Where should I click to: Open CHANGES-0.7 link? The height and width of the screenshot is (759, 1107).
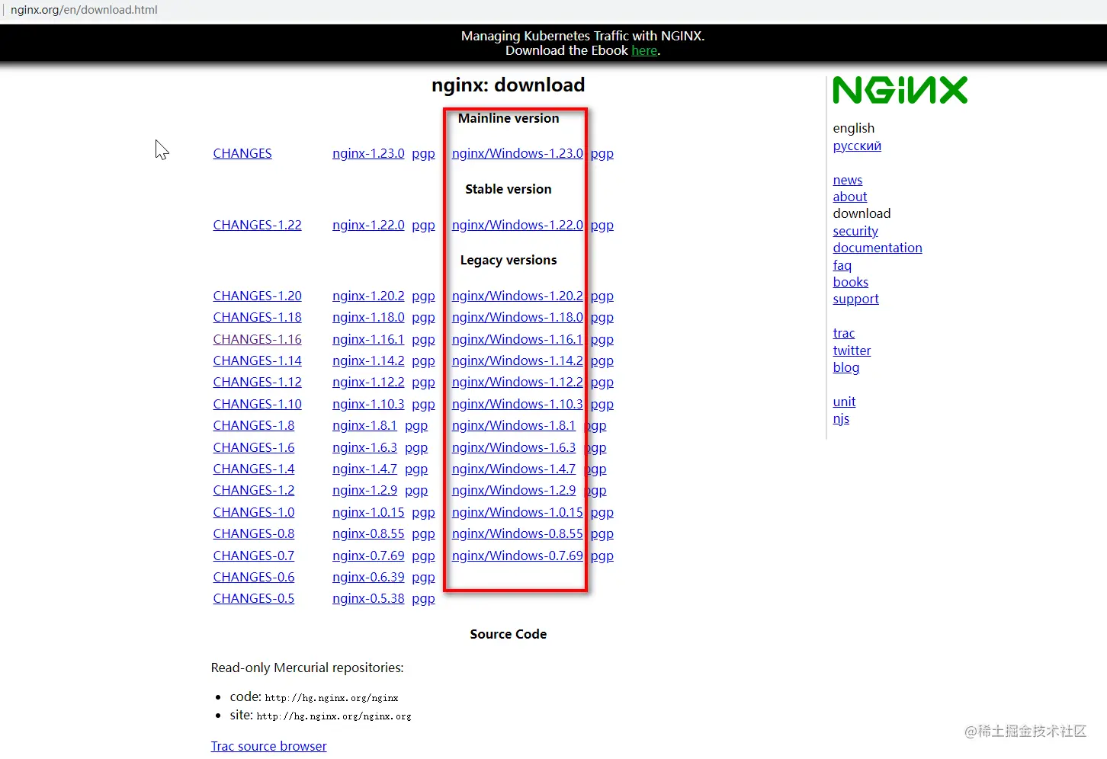(253, 556)
